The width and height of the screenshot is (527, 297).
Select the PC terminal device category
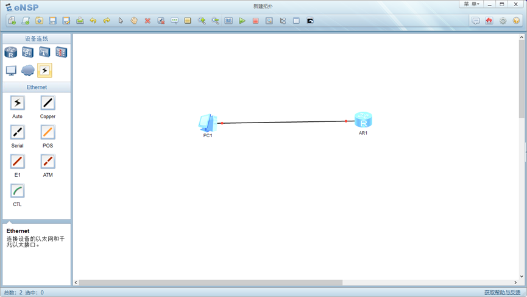point(11,70)
